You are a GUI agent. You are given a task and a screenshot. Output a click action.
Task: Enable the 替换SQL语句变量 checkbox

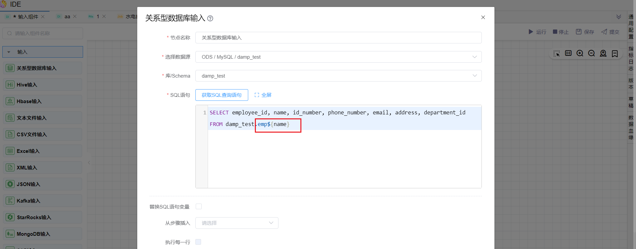(199, 207)
